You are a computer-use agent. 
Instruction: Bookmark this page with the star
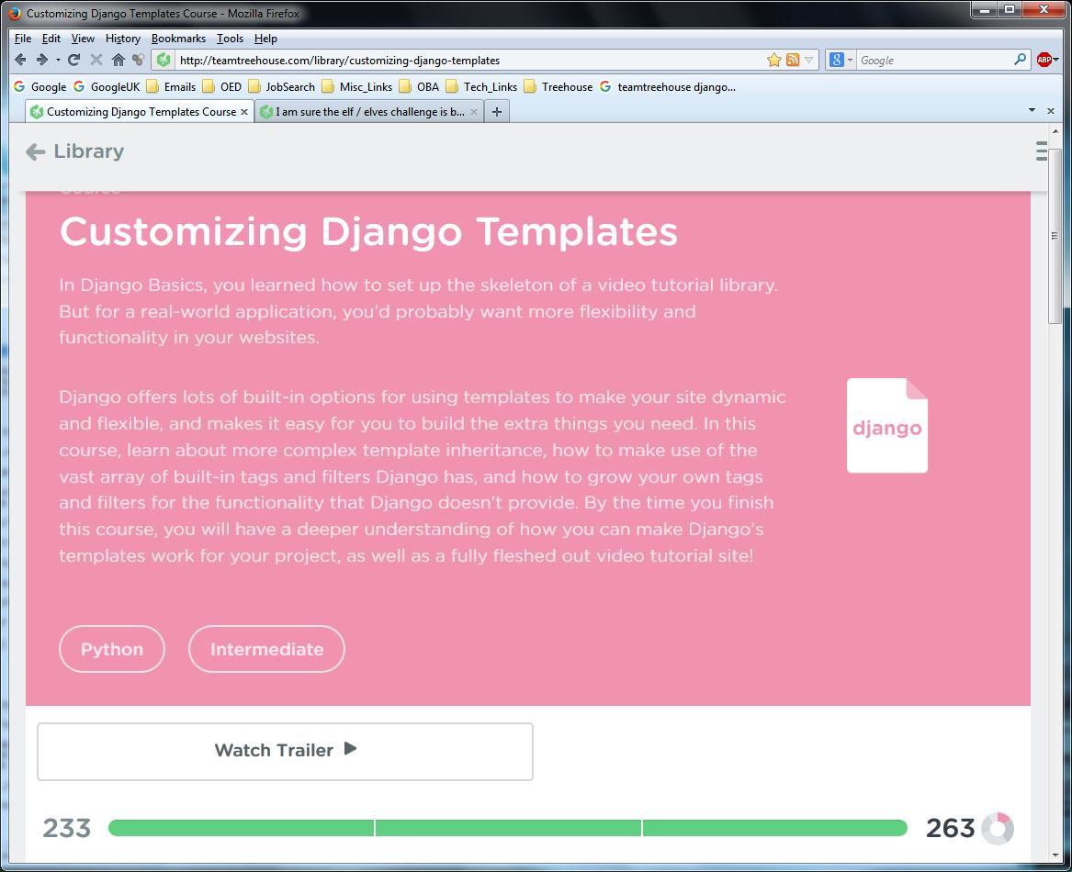pos(774,61)
